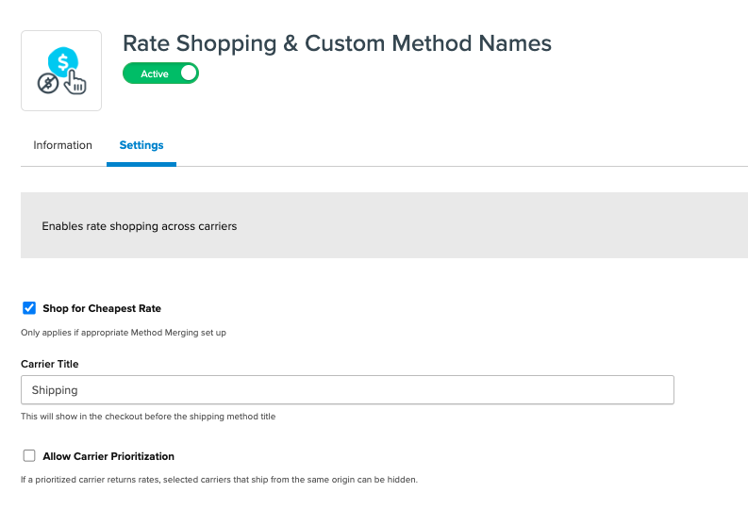Viewport: 748px width, 508px height.
Task: Click the crossed-out dollar circle icon
Action: click(47, 84)
